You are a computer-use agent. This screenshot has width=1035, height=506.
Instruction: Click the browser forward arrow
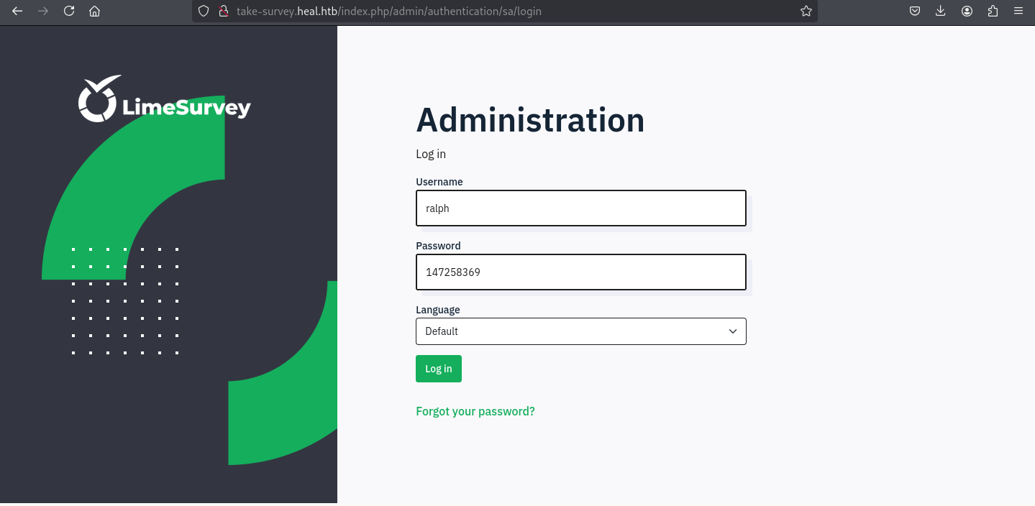[x=43, y=11]
